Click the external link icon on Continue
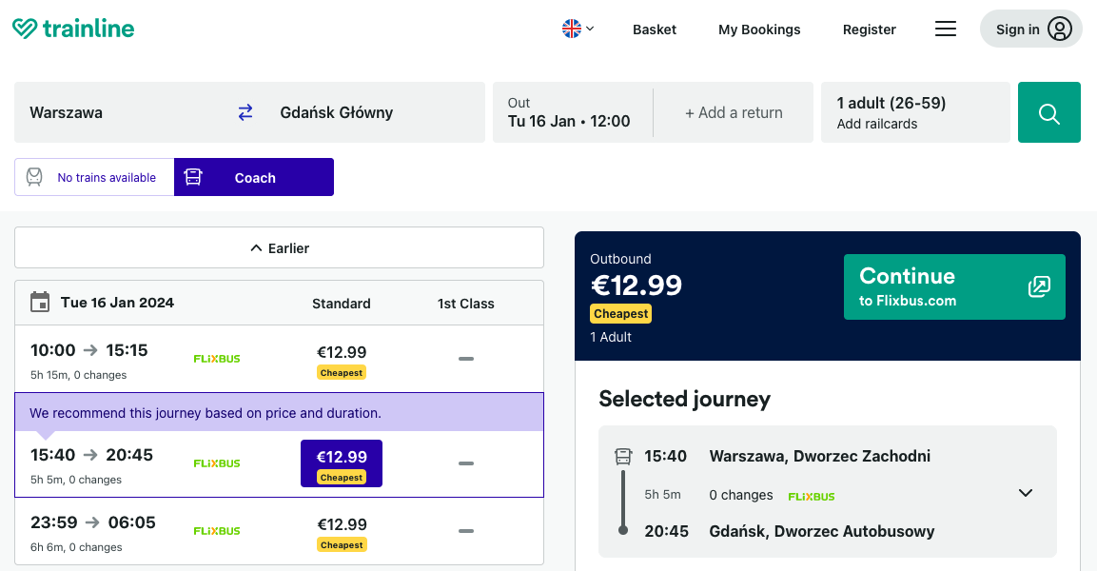This screenshot has width=1097, height=571. coord(1039,286)
